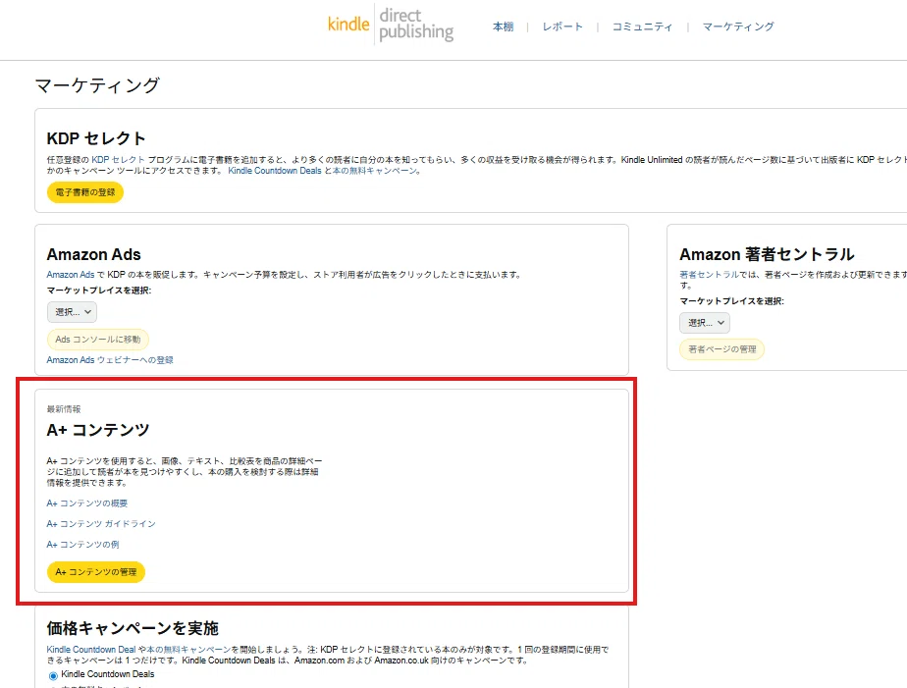907x688 pixels.
Task: Click the マーケティング page heading
Action: (x=97, y=85)
